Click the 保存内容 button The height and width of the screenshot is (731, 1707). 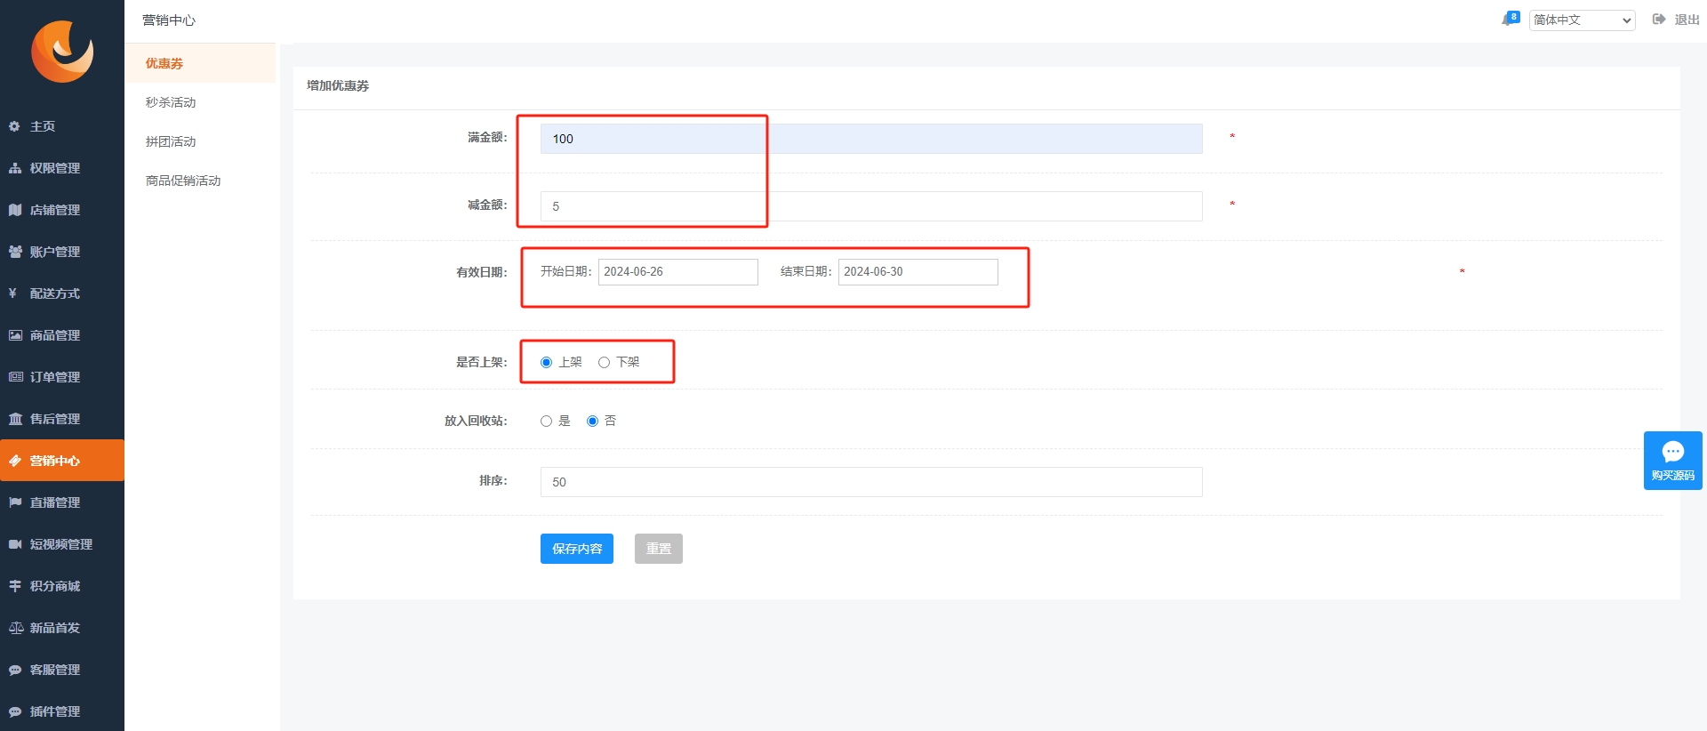[577, 549]
